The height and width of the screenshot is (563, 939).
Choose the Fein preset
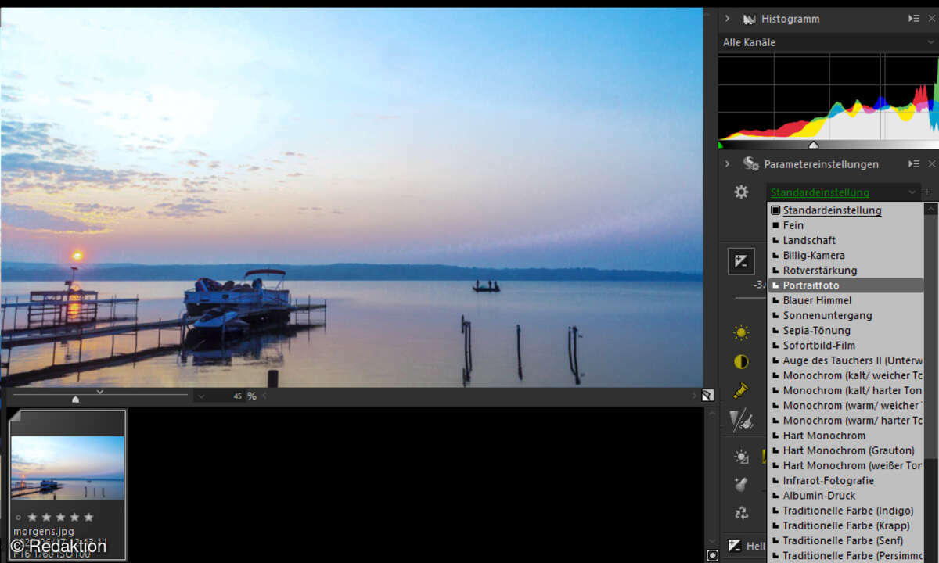pyautogui.click(x=846, y=225)
